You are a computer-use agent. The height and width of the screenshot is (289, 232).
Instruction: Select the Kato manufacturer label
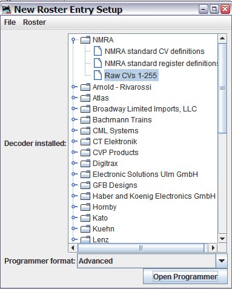tap(100, 218)
